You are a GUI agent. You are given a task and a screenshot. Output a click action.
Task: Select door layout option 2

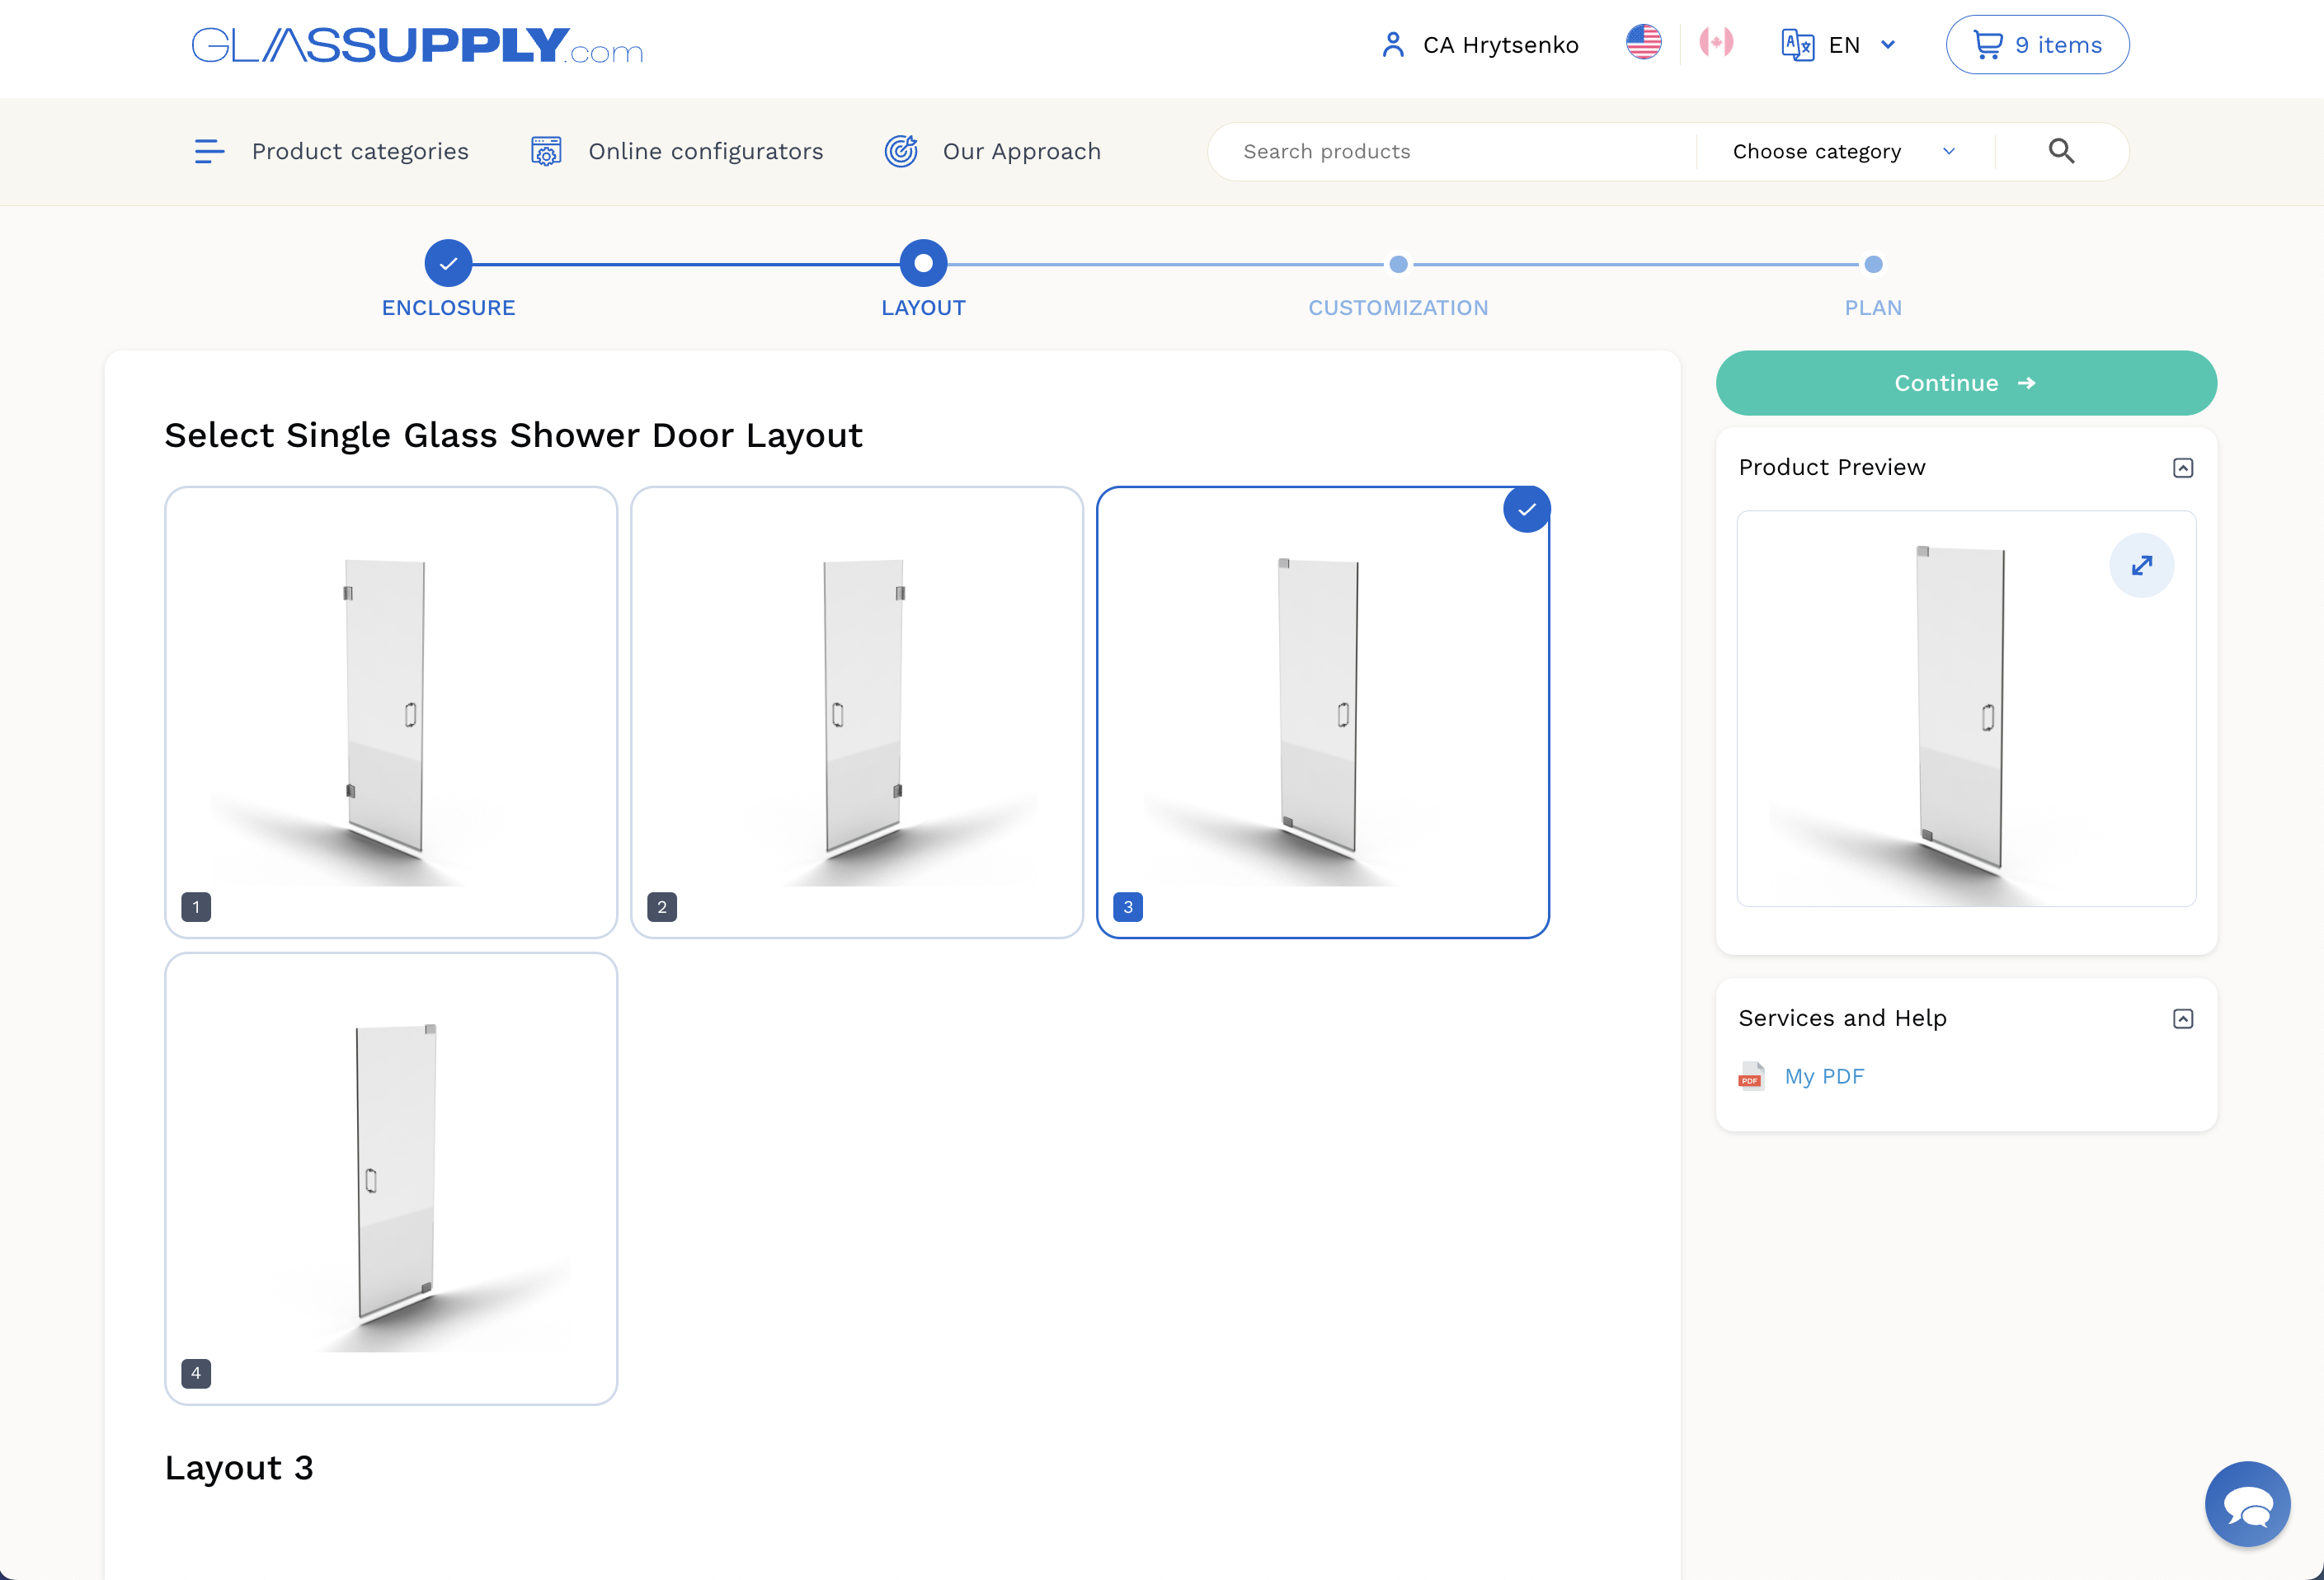tap(857, 712)
